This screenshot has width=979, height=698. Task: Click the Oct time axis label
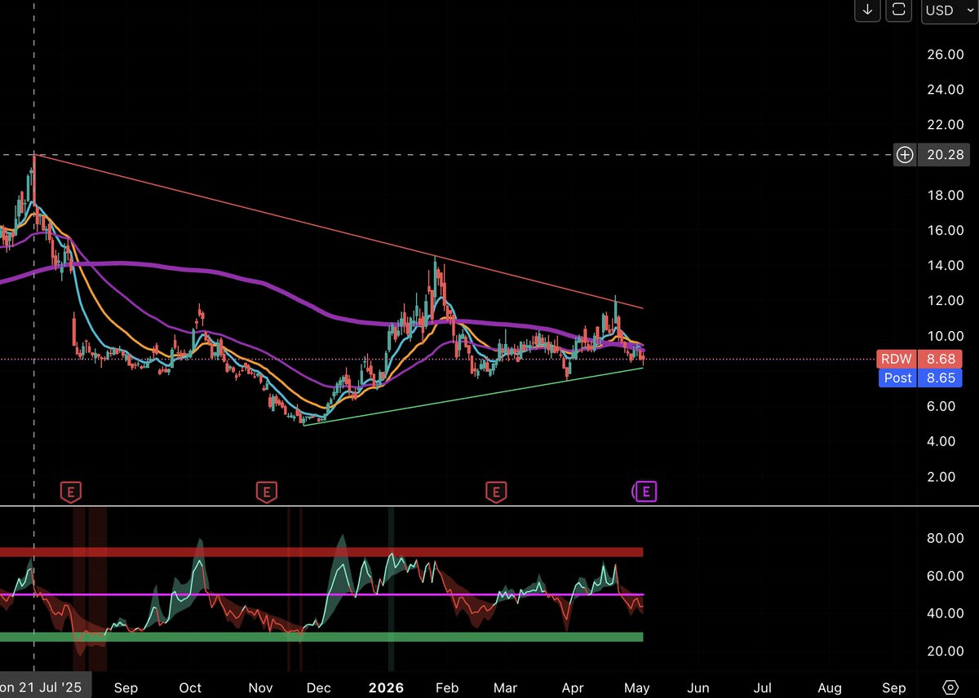click(191, 687)
